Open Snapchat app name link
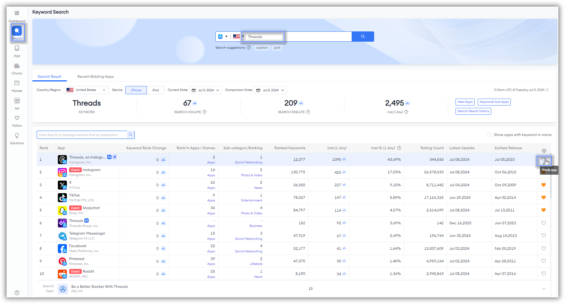 tap(91, 208)
